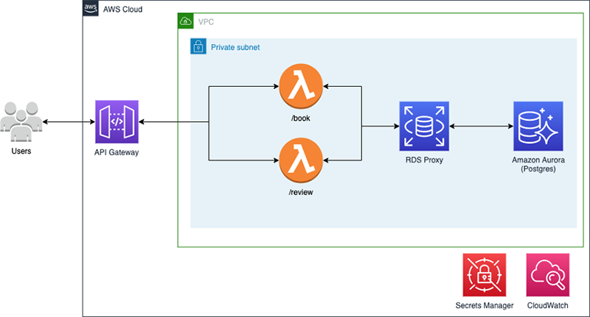Click the 'RDS Proxy' label text

coord(424,160)
